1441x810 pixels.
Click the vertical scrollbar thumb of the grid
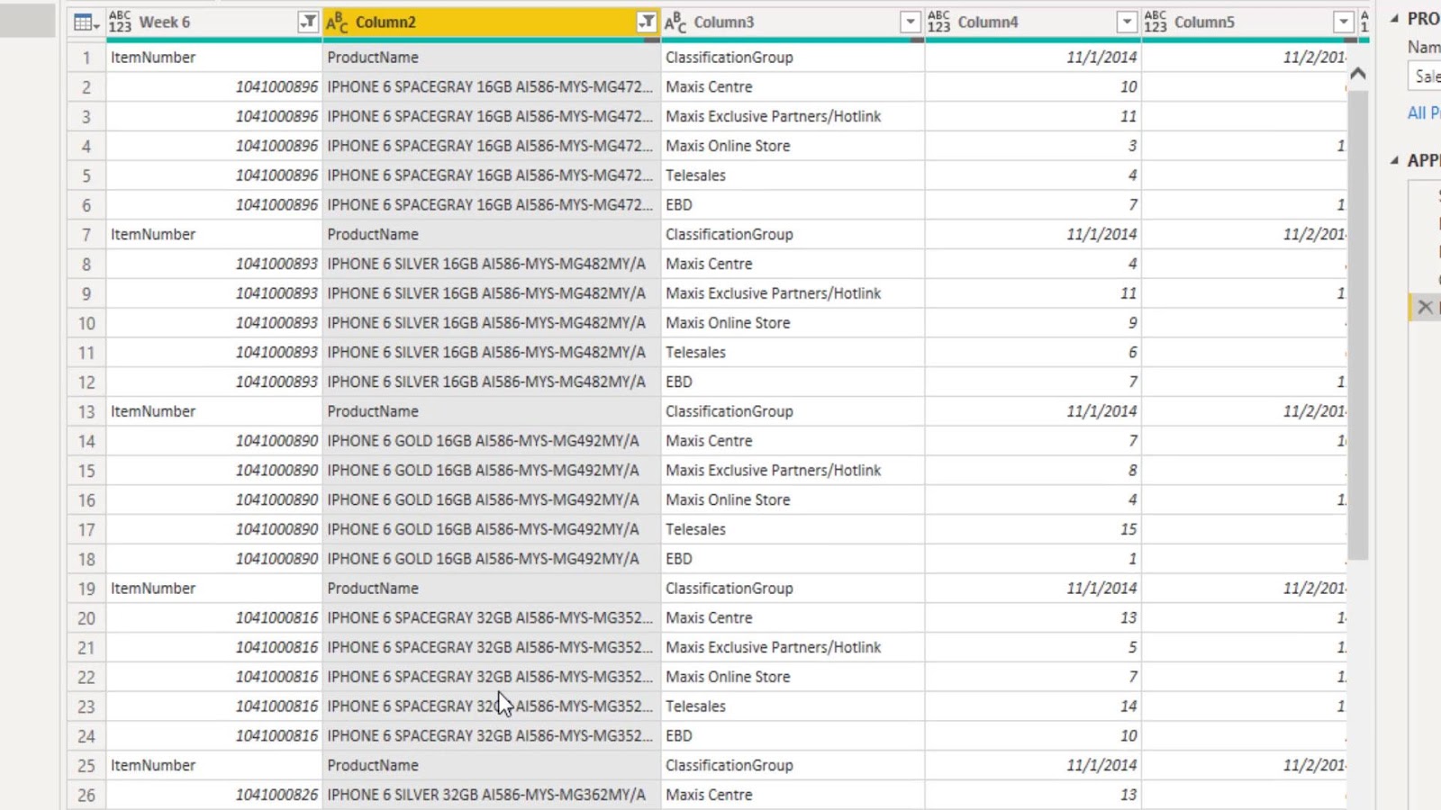click(x=1358, y=324)
